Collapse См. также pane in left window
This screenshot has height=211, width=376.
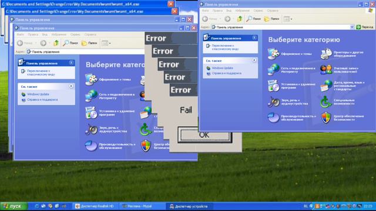pyautogui.click(x=71, y=86)
